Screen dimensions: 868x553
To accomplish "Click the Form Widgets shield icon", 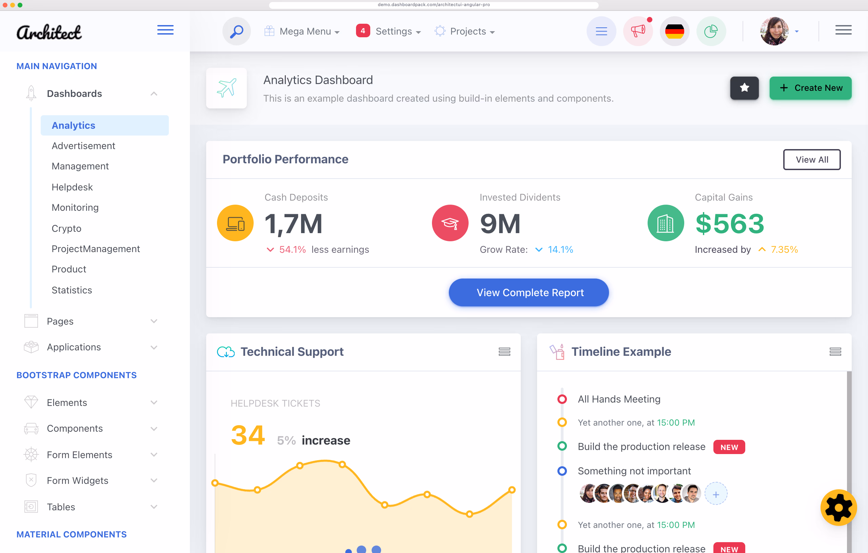I will pyautogui.click(x=31, y=480).
